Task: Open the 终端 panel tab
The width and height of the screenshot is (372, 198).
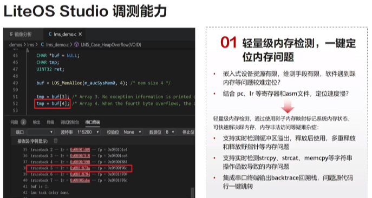Action: 50,122
